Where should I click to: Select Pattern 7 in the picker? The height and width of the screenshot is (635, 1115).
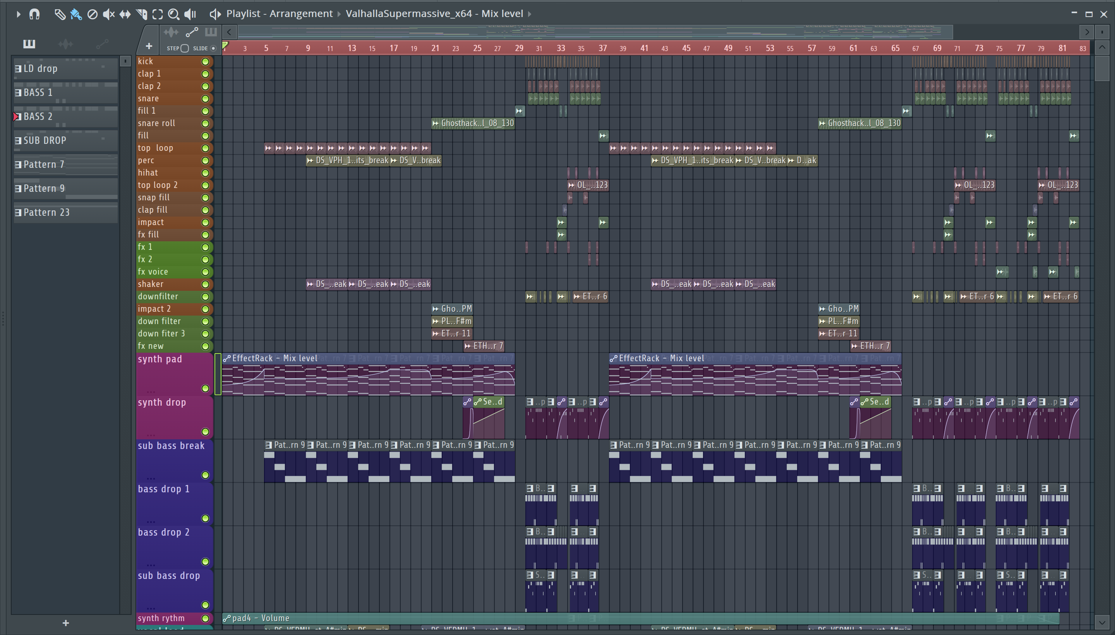coord(65,165)
